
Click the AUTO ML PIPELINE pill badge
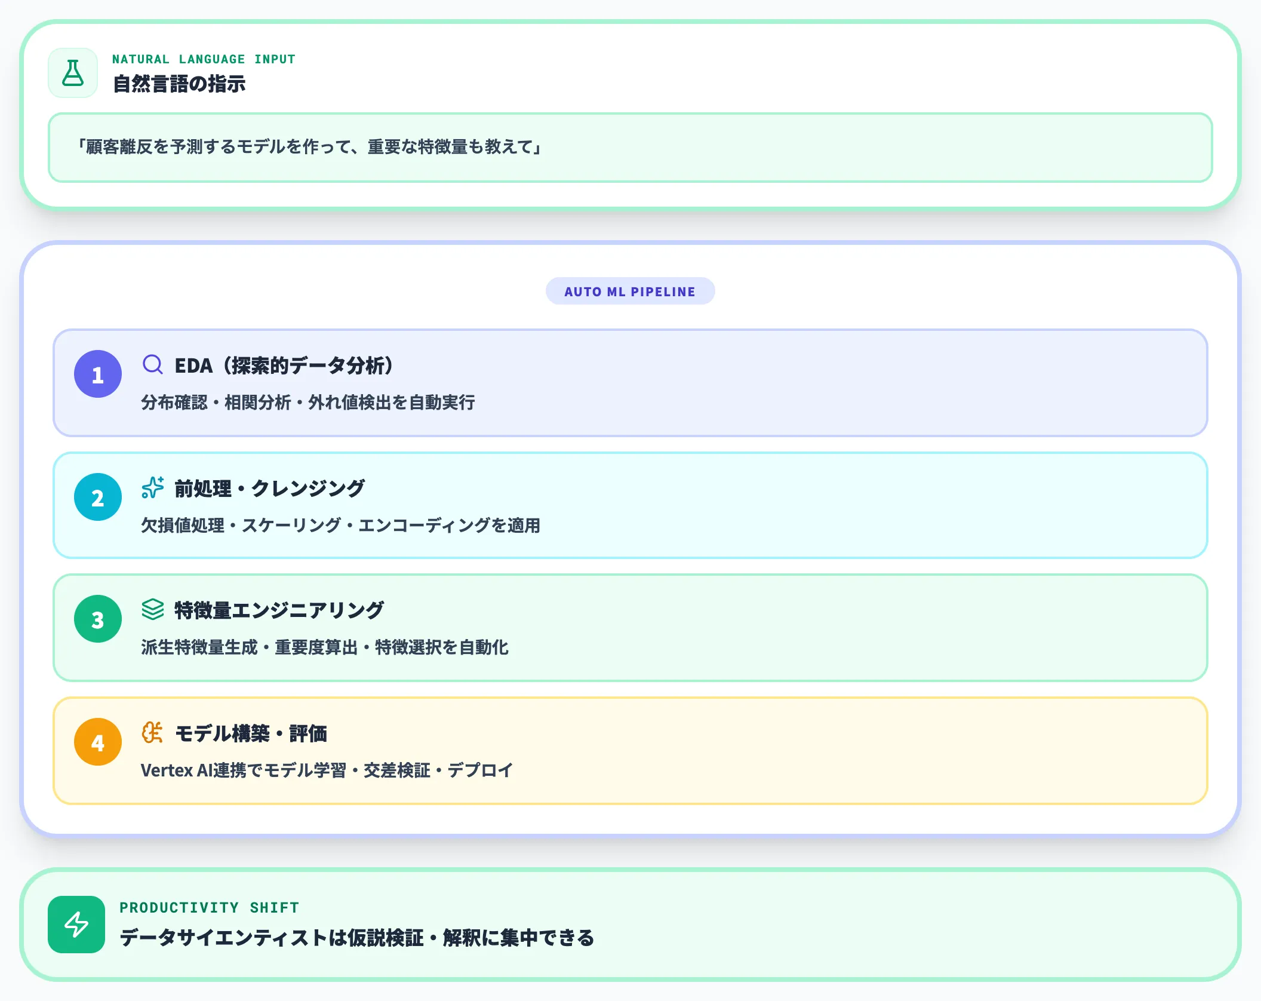tap(630, 291)
